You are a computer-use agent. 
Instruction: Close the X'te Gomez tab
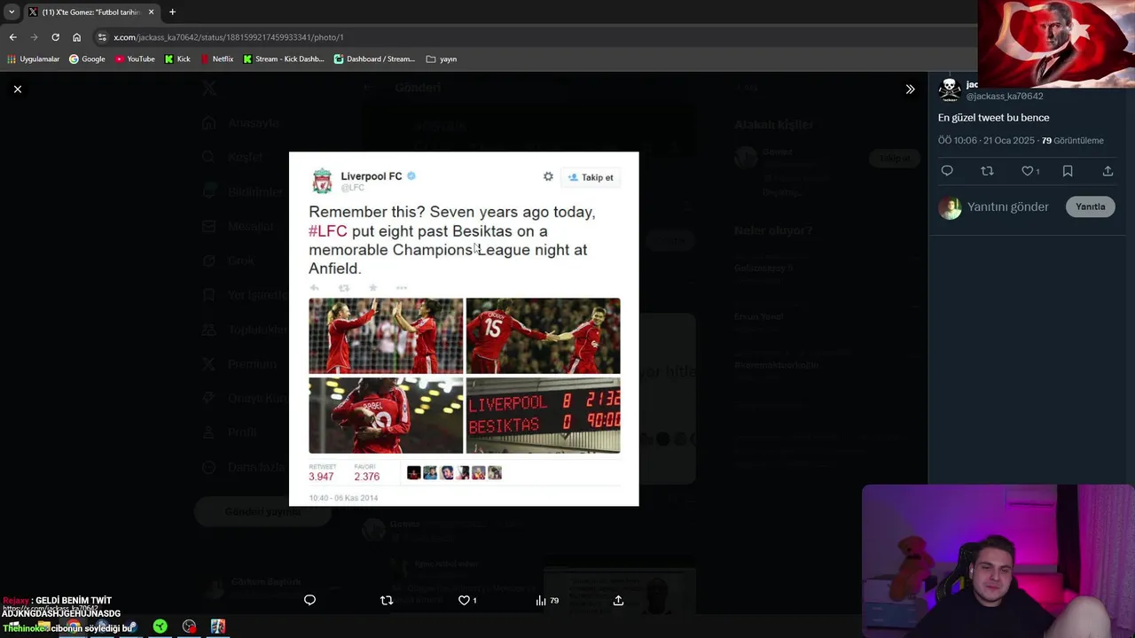tap(151, 12)
